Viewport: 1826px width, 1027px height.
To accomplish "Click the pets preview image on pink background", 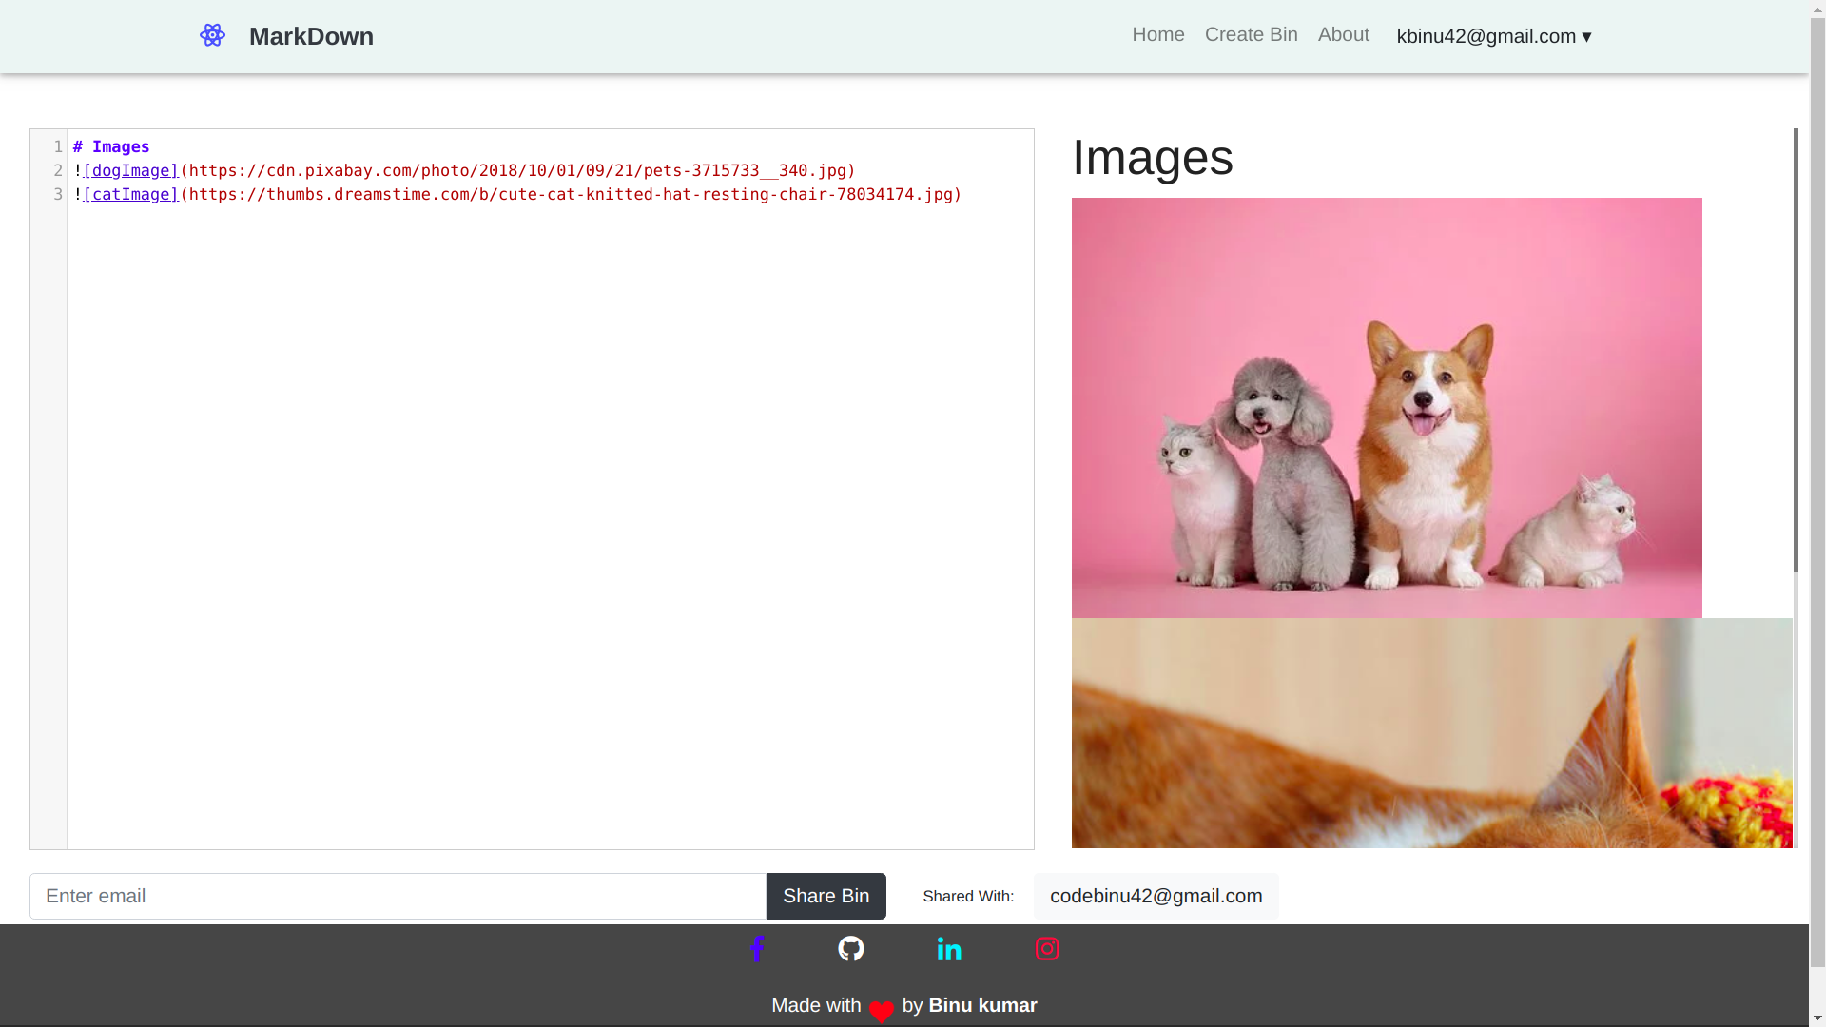I will coord(1386,407).
